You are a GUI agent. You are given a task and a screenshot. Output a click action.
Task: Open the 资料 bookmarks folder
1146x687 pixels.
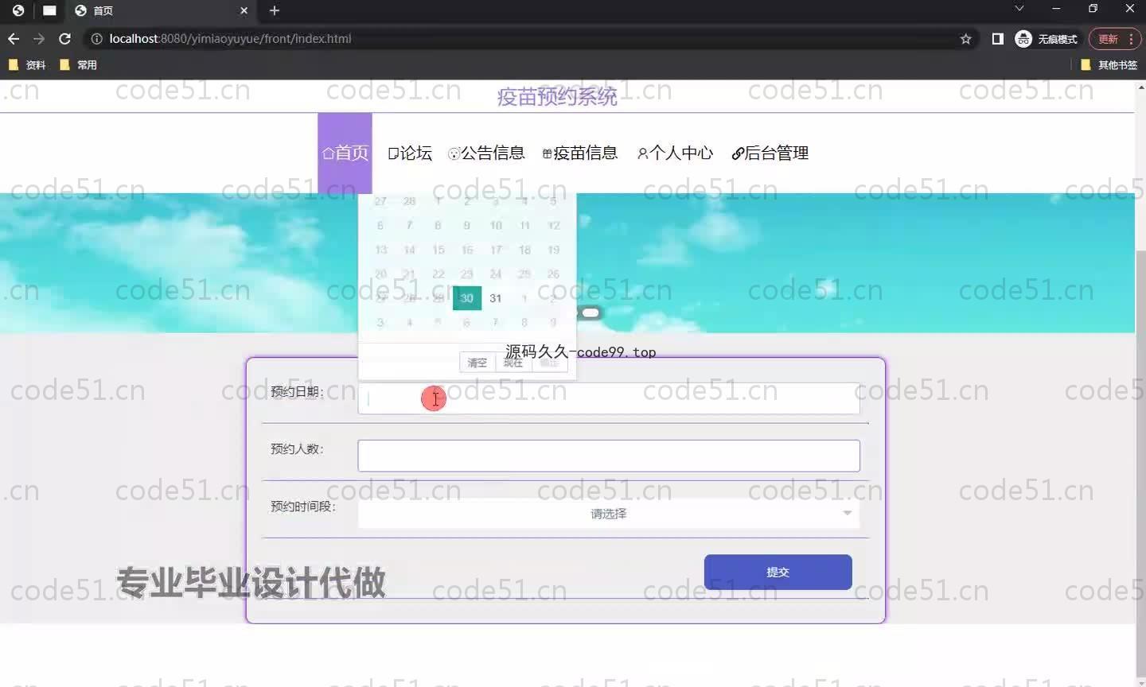click(x=27, y=64)
